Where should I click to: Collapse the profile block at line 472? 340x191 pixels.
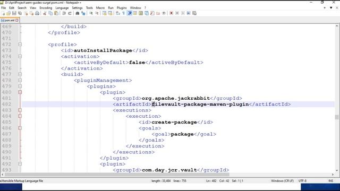click(x=20, y=45)
